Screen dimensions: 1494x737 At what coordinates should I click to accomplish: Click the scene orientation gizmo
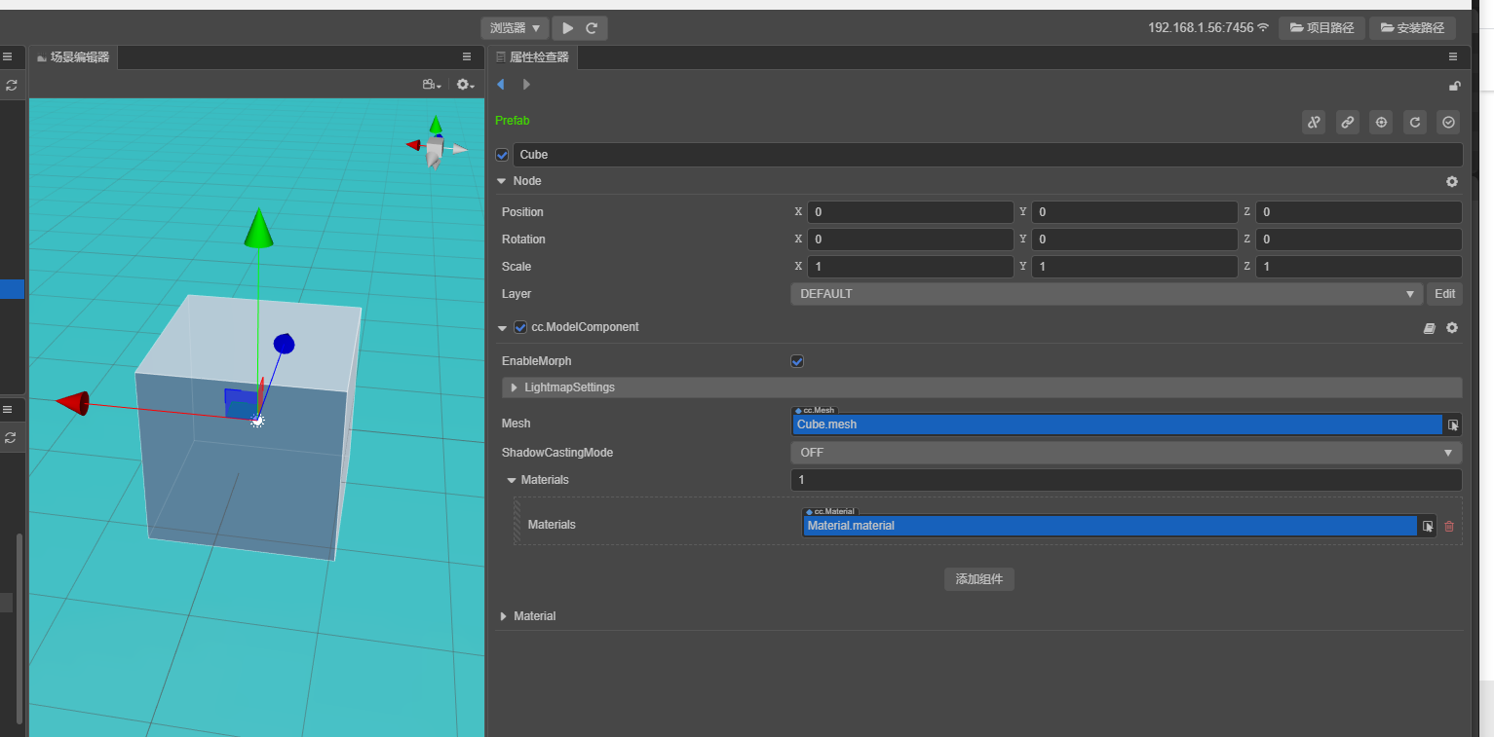click(x=436, y=143)
